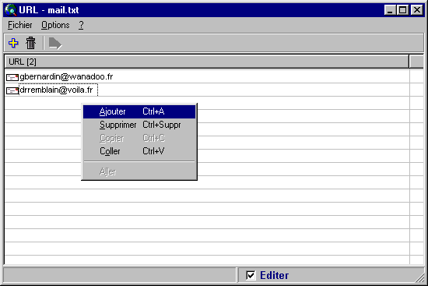Choose Coller in the context menu
The height and width of the screenshot is (286, 428).
pos(139,151)
